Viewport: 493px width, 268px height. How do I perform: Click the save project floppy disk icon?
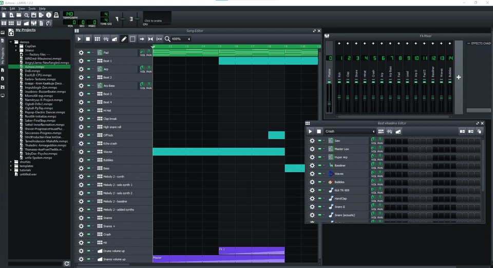34,15
